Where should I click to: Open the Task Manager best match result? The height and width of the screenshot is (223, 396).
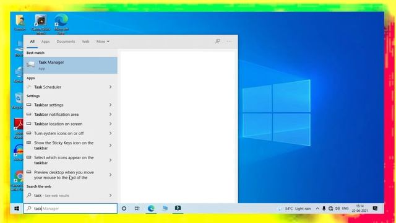(70, 65)
